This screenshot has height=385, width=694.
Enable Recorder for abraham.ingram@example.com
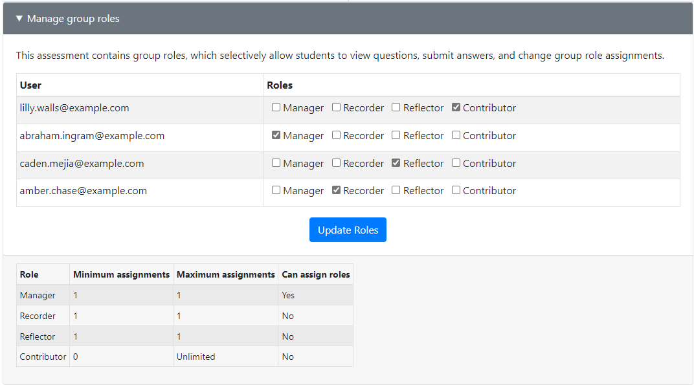[x=336, y=135]
